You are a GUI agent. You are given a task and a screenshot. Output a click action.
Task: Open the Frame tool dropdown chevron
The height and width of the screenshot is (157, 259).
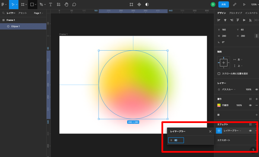(26, 5)
